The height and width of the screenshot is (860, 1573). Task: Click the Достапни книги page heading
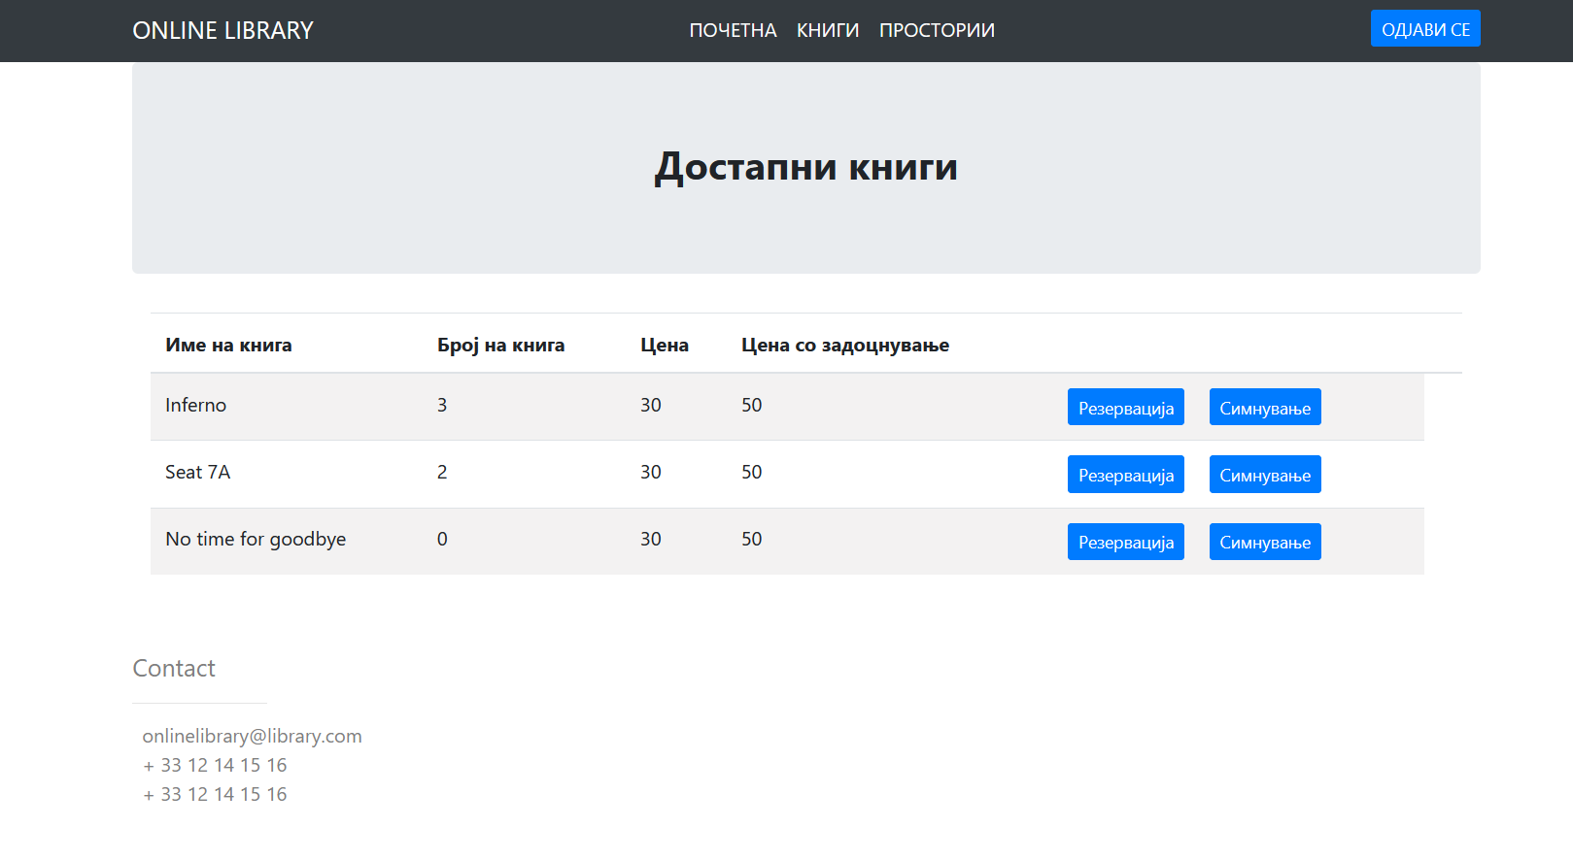click(805, 167)
